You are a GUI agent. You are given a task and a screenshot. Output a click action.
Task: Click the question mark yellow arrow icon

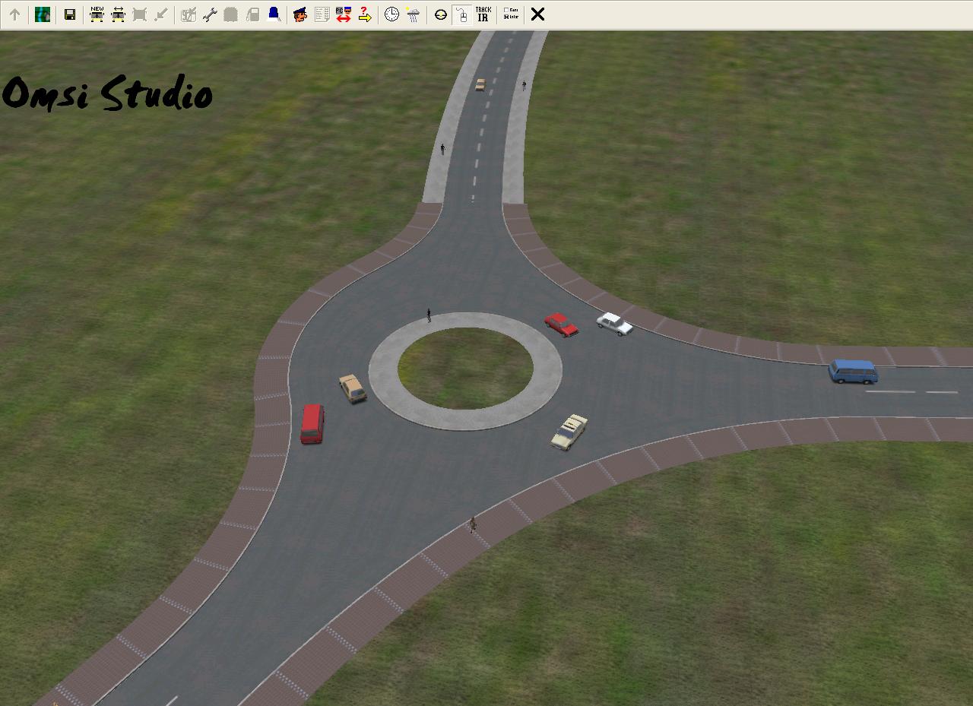[x=365, y=14]
